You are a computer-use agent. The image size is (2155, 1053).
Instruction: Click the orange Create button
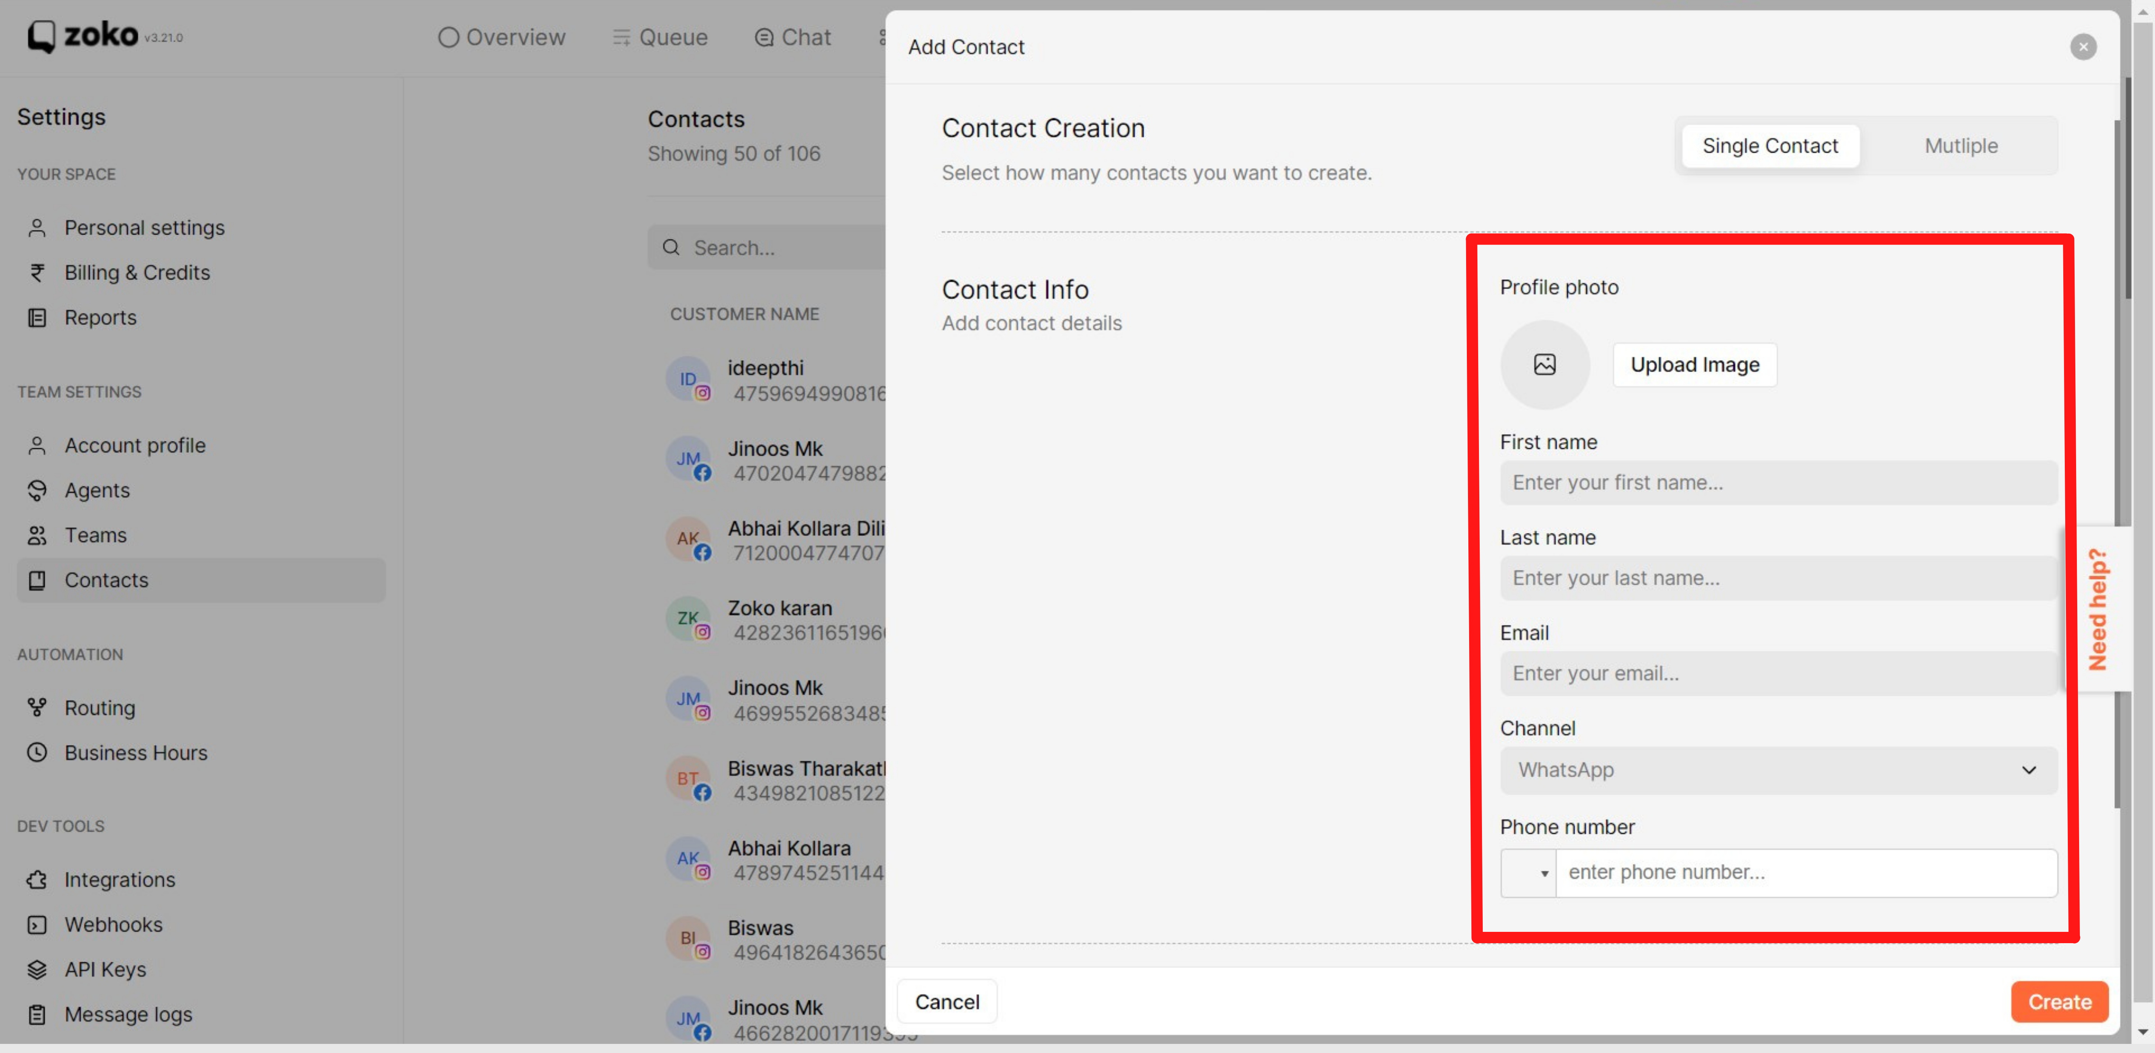[x=2059, y=1002]
